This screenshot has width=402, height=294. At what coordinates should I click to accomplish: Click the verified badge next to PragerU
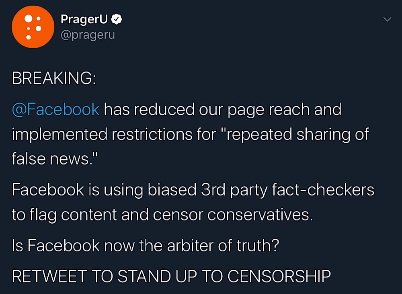pos(117,19)
